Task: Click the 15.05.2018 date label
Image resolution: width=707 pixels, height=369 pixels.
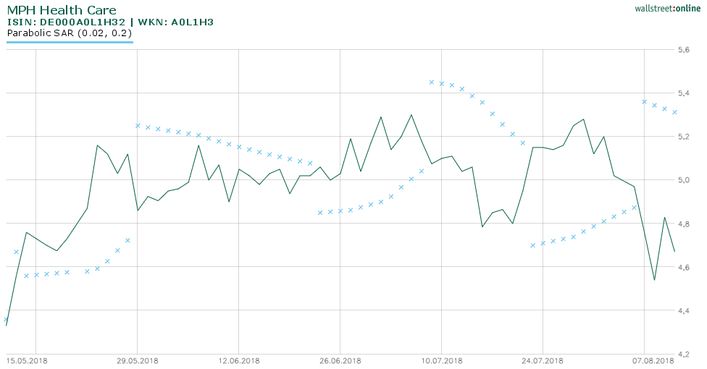Action: (x=27, y=360)
